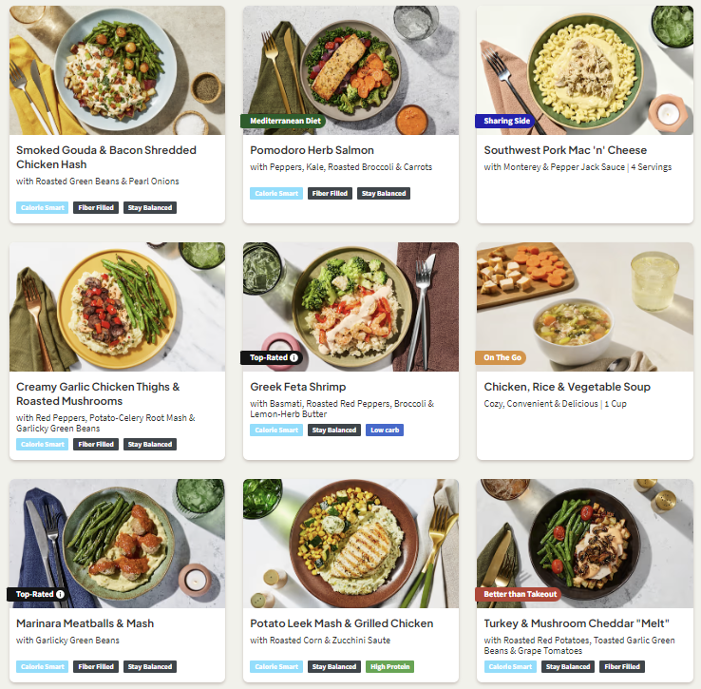The height and width of the screenshot is (689, 701).
Task: Click the Sharing Side badge
Action: coord(505,121)
